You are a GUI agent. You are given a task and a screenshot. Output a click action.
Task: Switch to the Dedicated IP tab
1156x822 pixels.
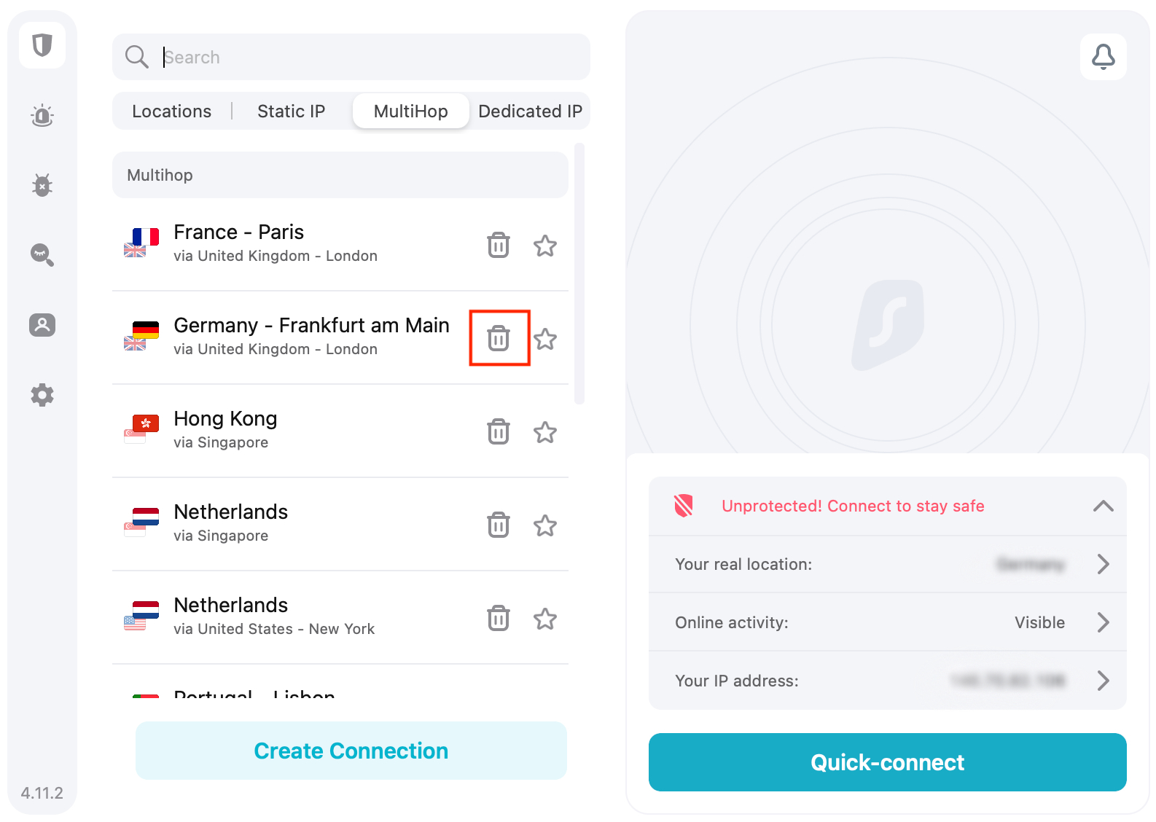tap(531, 111)
